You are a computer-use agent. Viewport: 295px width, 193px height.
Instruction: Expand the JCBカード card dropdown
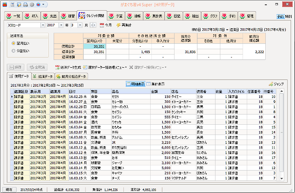[x=43, y=25]
